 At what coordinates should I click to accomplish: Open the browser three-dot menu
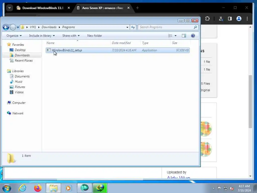(x=247, y=19)
